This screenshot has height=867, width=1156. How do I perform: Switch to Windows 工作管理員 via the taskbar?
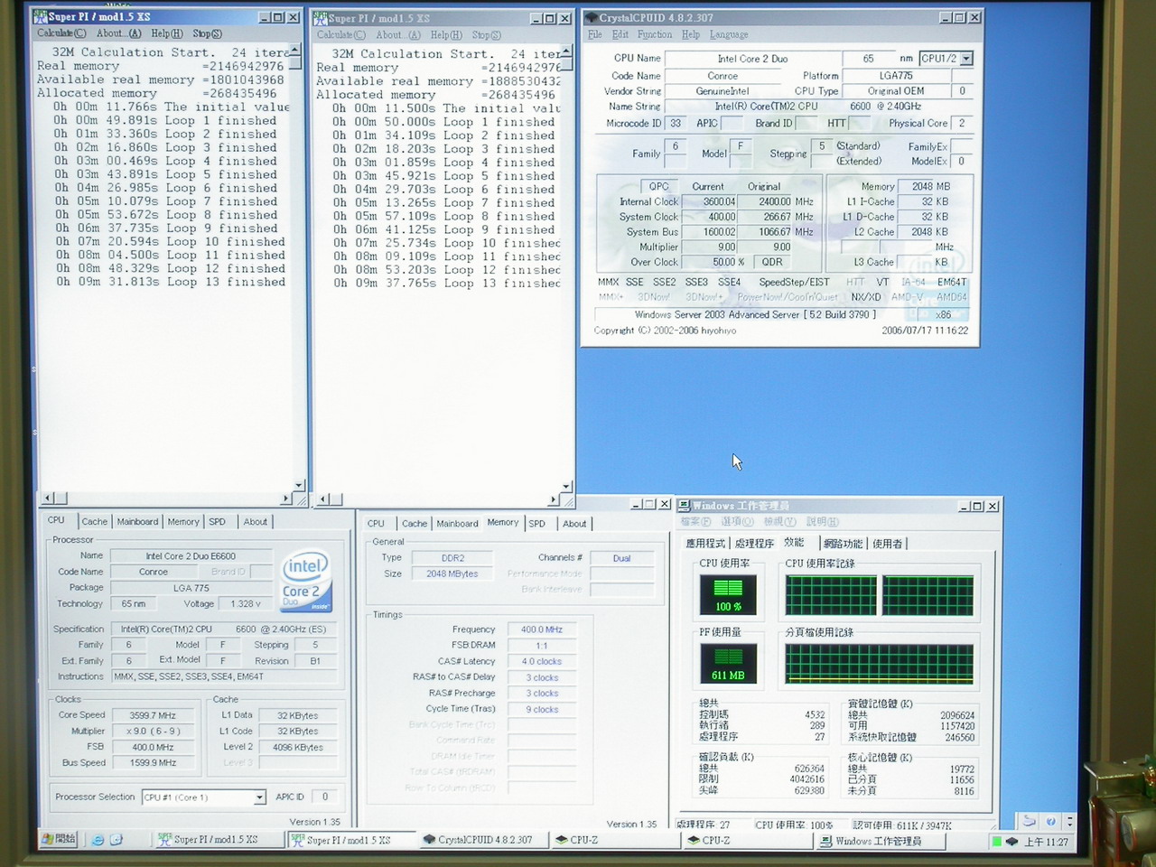point(881,841)
